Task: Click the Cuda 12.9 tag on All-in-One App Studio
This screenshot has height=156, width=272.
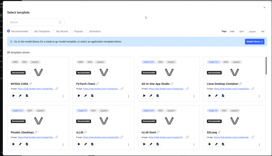Action: [148, 62]
